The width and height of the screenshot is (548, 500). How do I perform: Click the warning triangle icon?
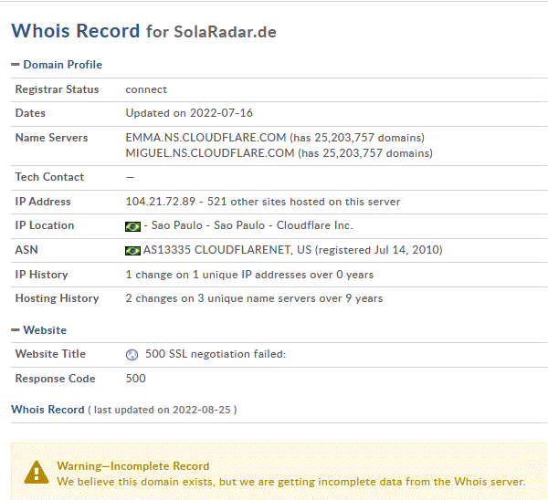[x=37, y=473]
